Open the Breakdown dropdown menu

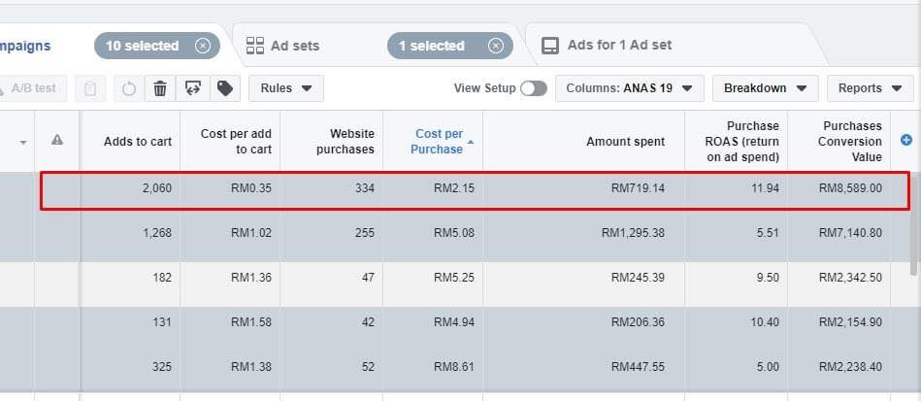tap(765, 88)
